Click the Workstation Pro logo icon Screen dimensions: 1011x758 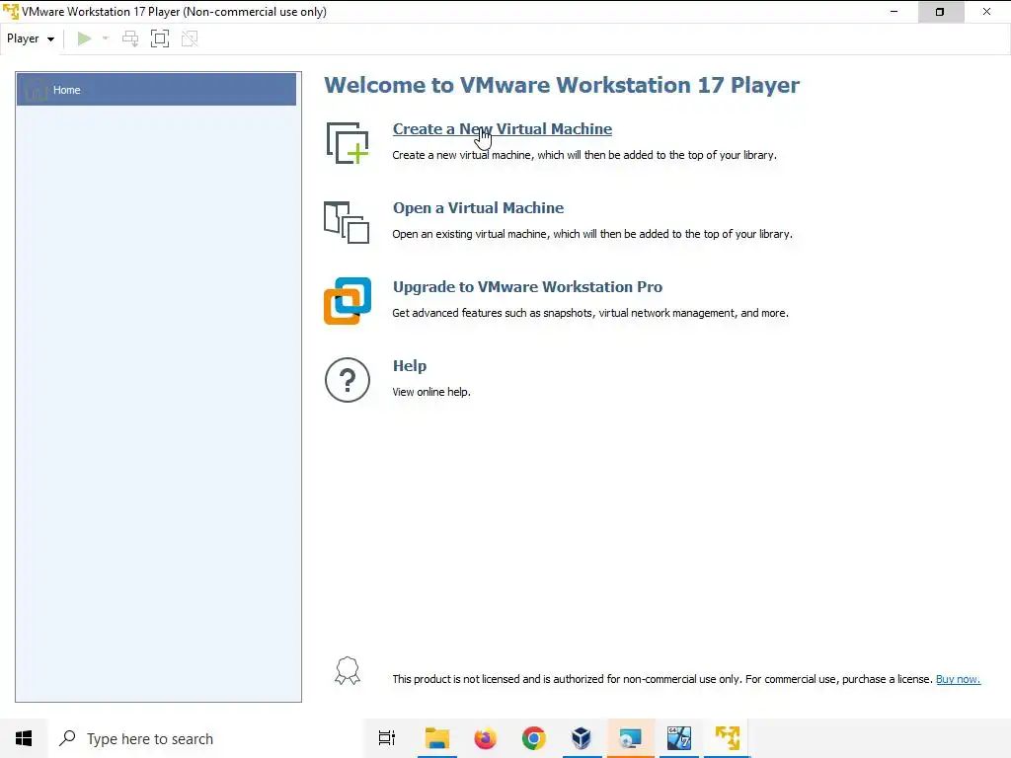[348, 301]
